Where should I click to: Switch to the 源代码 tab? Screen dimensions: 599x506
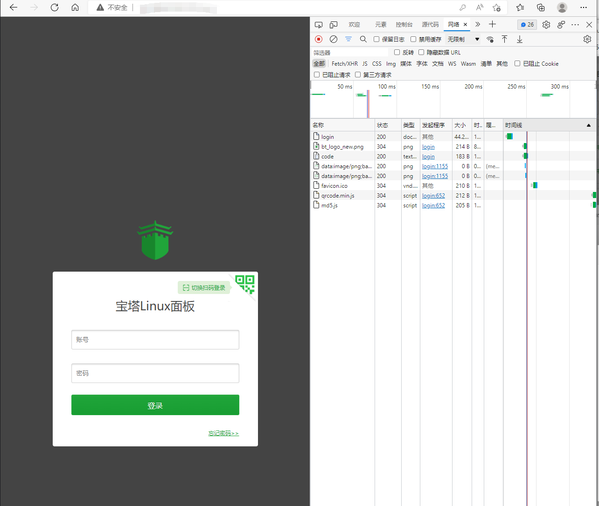point(430,25)
